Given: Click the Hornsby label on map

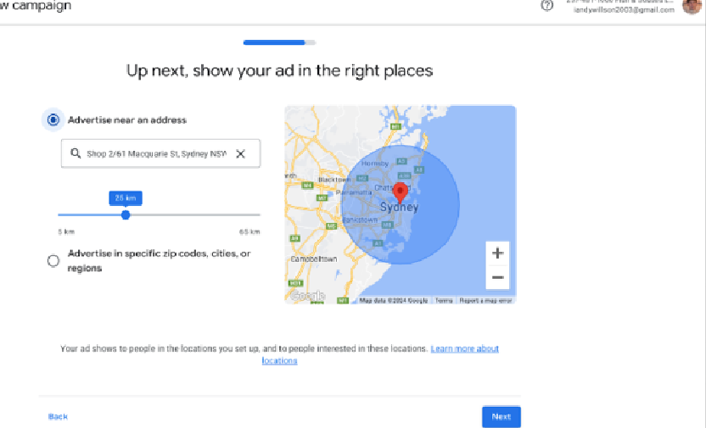Looking at the screenshot, I should coord(374,164).
